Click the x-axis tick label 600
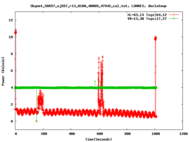This screenshot has width=189, height=142. (100, 134)
